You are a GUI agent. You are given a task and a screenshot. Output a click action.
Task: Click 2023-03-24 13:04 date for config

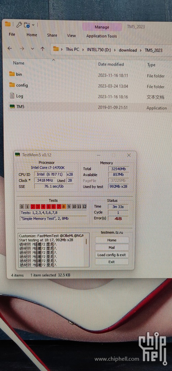[x=113, y=86]
